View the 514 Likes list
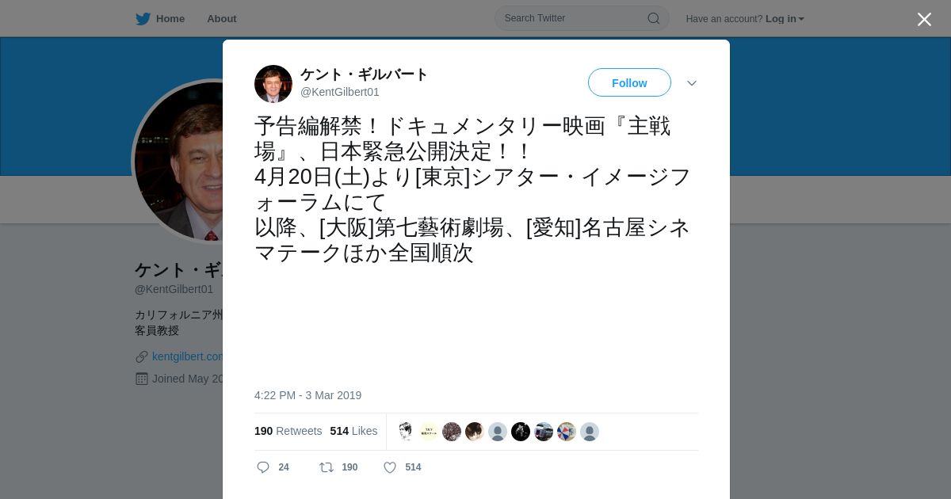Screen dimensions: 951x499 click(353, 431)
